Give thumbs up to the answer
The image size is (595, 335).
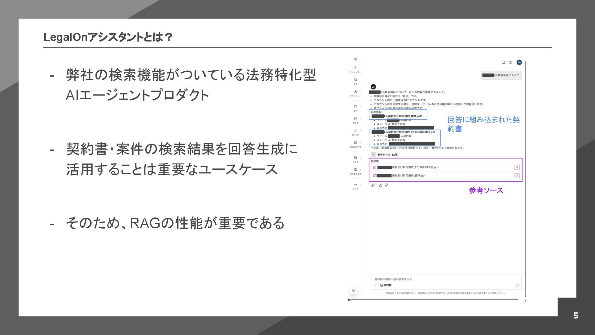pyautogui.click(x=381, y=185)
